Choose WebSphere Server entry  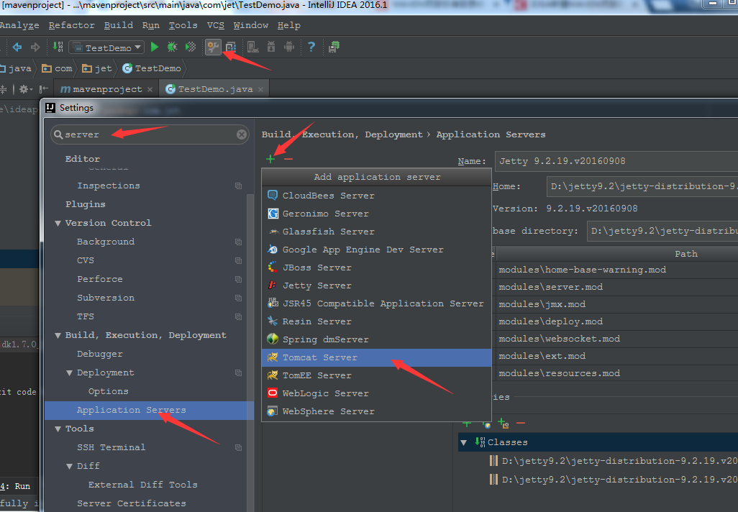coord(376,411)
